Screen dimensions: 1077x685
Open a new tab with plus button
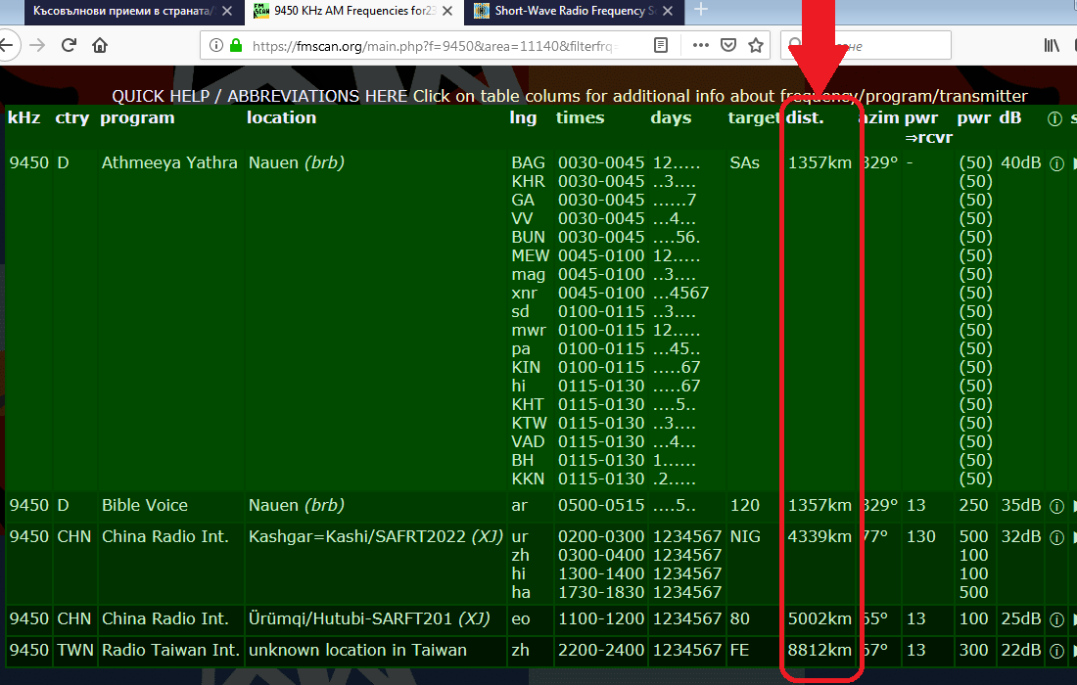(701, 10)
